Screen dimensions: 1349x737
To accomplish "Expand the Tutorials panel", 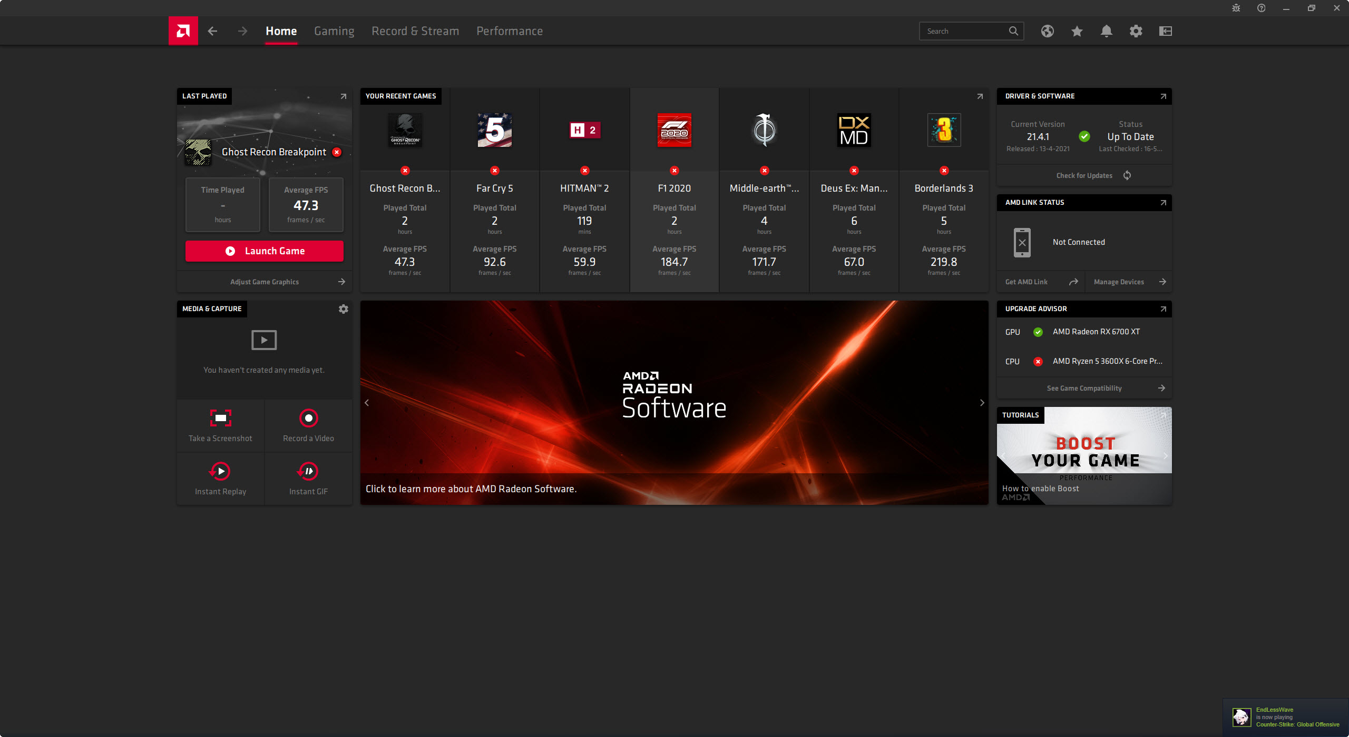I will point(1164,415).
